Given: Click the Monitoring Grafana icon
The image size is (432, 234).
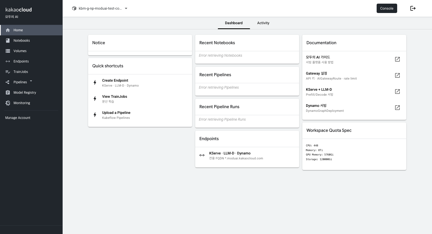Looking at the screenshot, I should 8,103.
